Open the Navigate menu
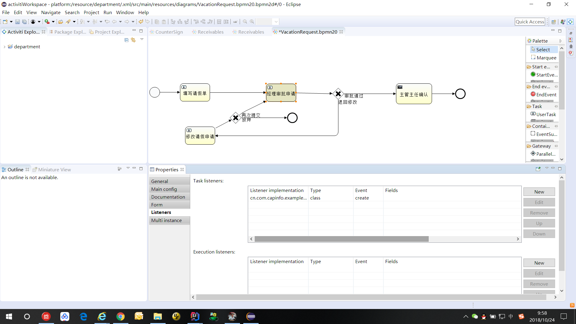The image size is (576, 324). [51, 12]
